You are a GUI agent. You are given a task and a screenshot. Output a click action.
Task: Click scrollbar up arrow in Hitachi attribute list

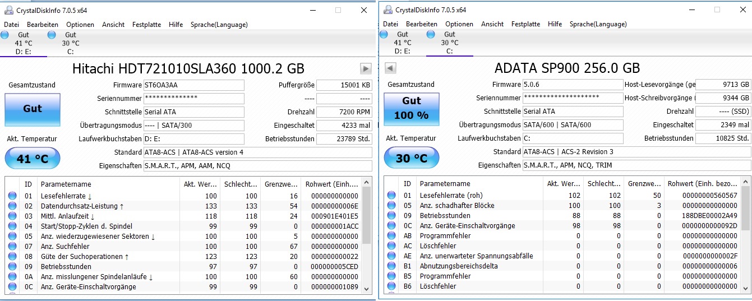tap(367, 183)
